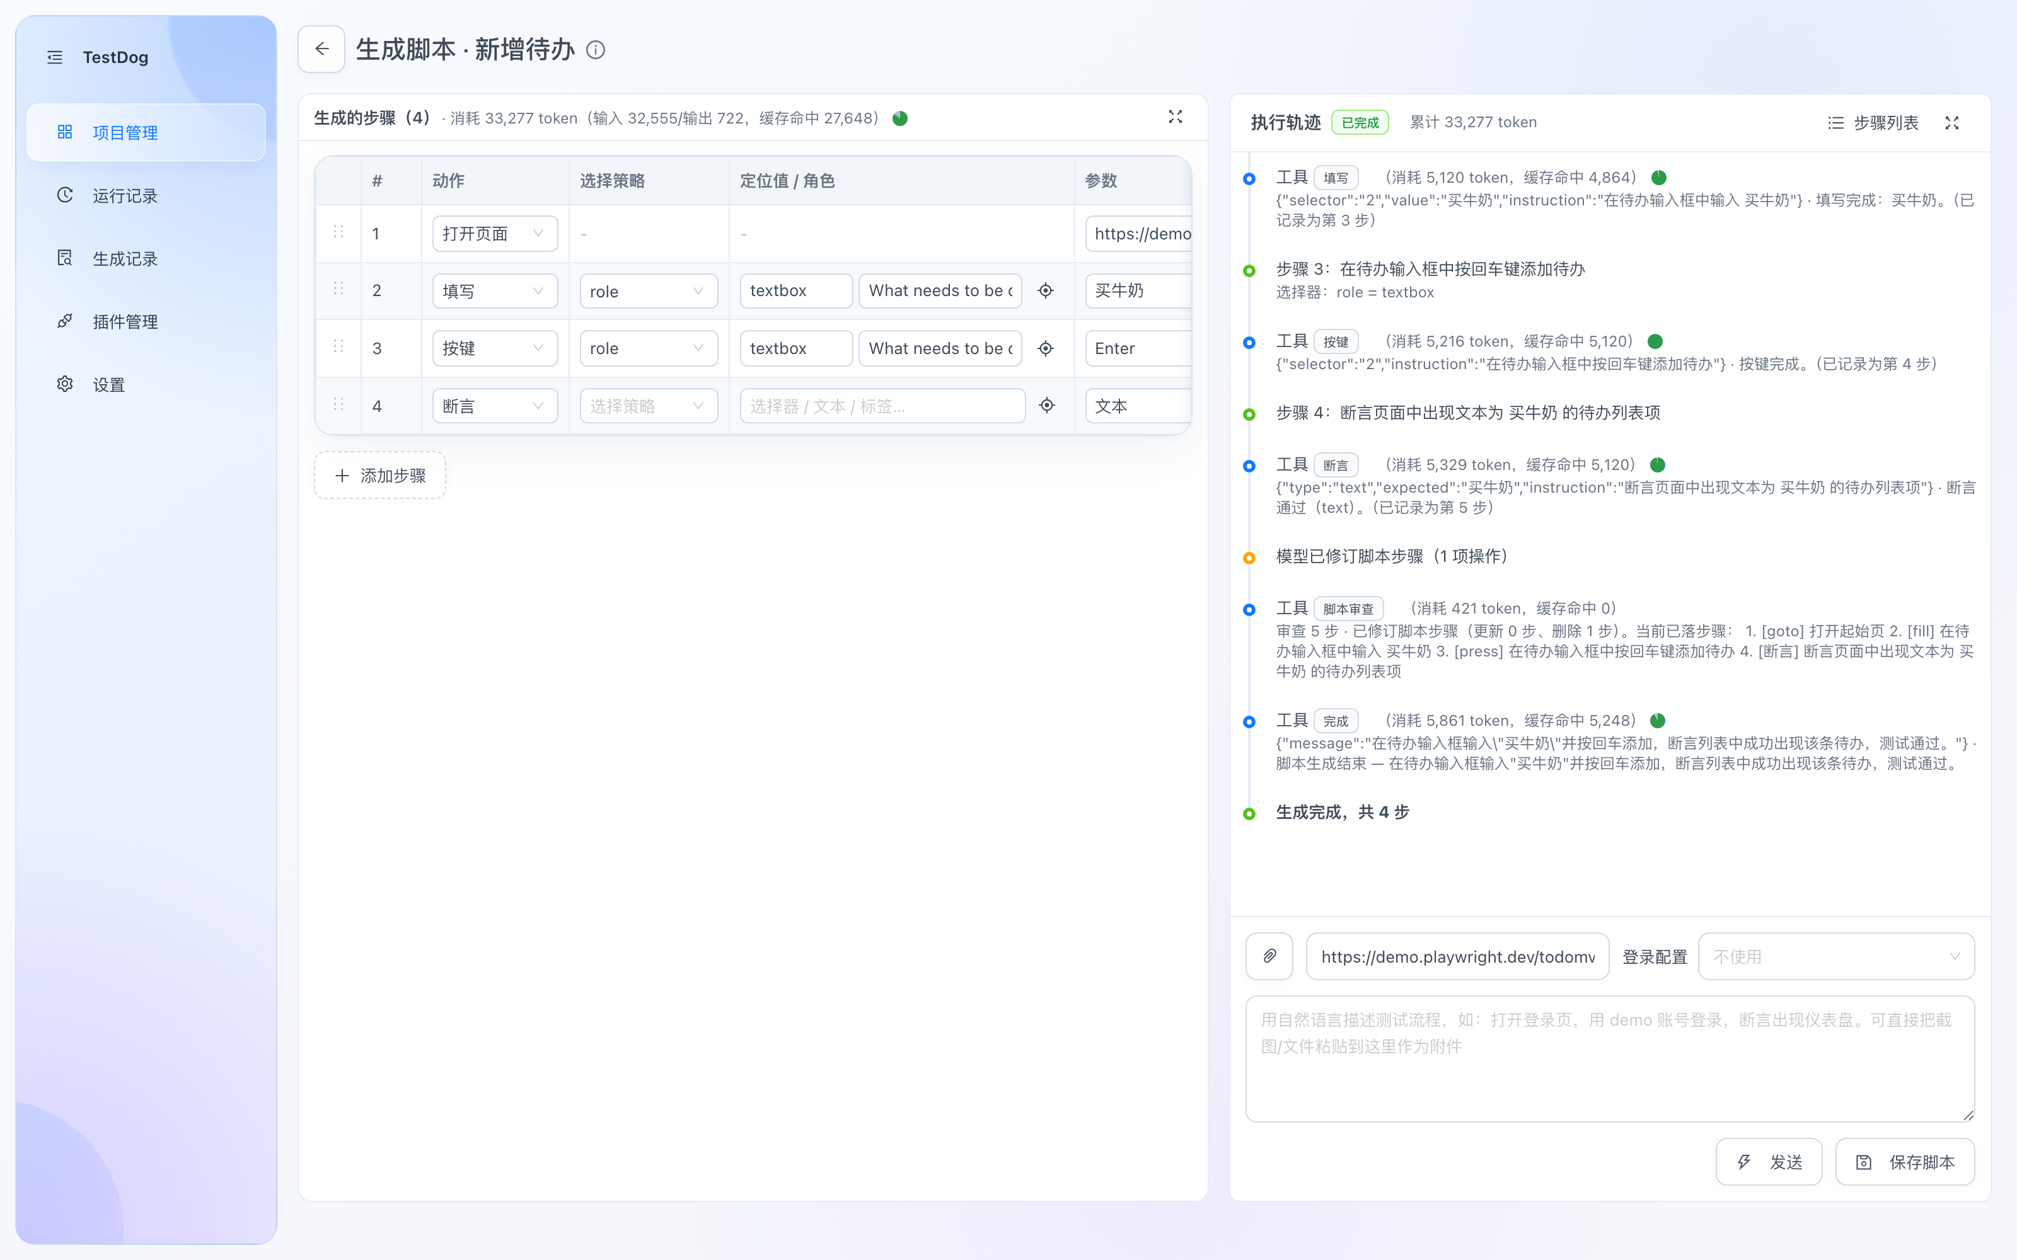The image size is (2017, 1260).
Task: Open role strategy dropdown in step 2
Action: (649, 292)
